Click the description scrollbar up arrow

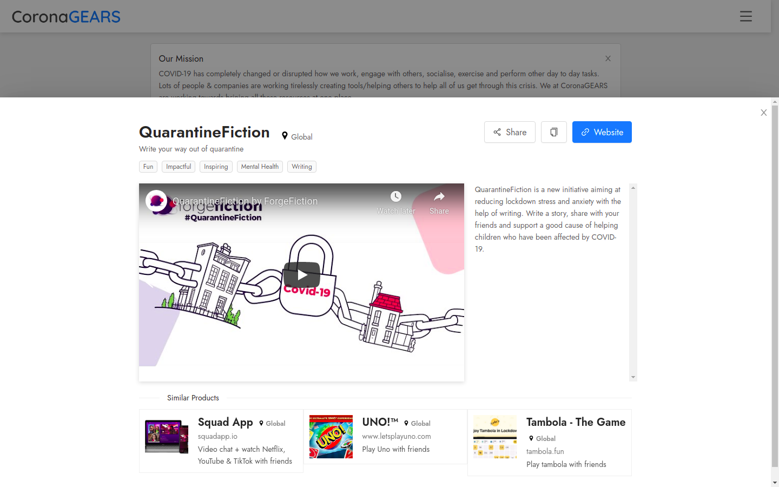633,188
